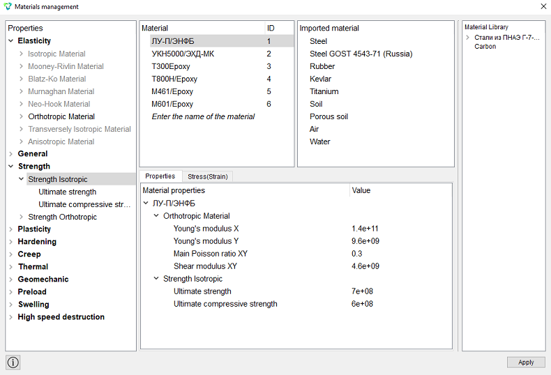Screen dimensions: 551x375
Task: Open the Properties tab
Action: coord(160,176)
